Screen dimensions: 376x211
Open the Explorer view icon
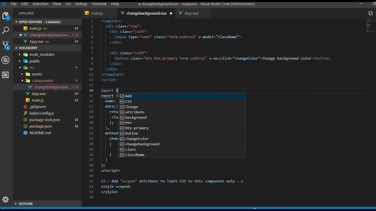click(x=5, y=16)
